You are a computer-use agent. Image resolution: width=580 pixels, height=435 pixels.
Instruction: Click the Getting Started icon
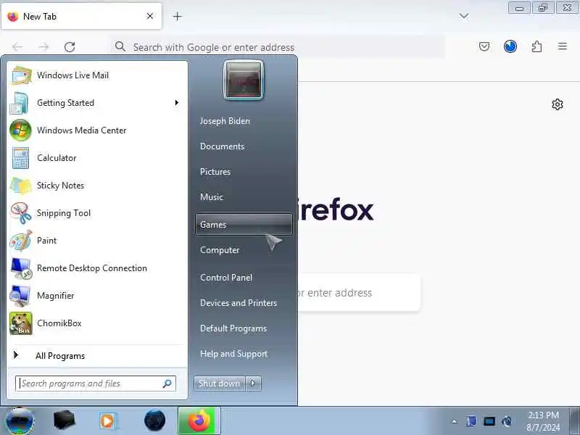(20, 103)
